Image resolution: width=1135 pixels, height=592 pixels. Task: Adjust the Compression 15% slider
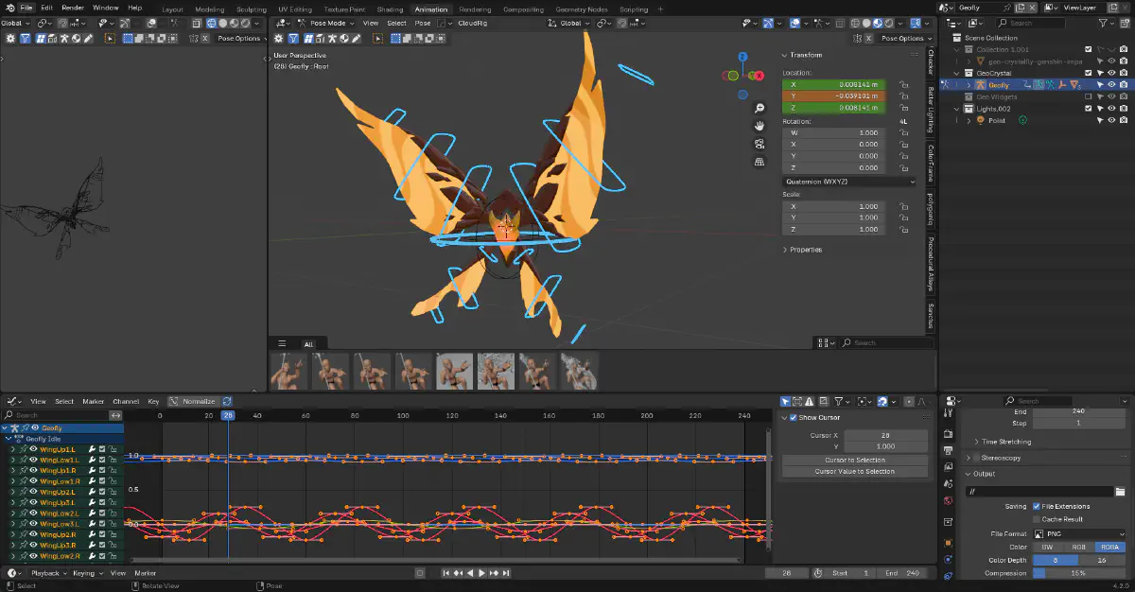click(1077, 573)
